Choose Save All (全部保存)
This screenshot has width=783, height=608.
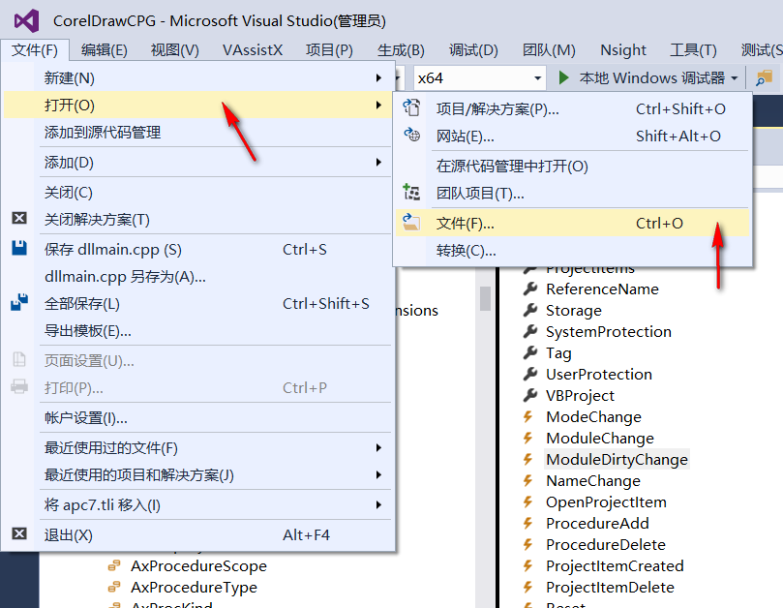point(197,303)
